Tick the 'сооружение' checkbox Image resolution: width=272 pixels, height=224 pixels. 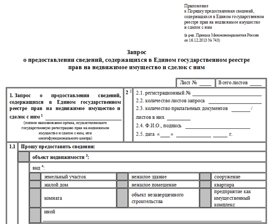[x=205, y=177]
